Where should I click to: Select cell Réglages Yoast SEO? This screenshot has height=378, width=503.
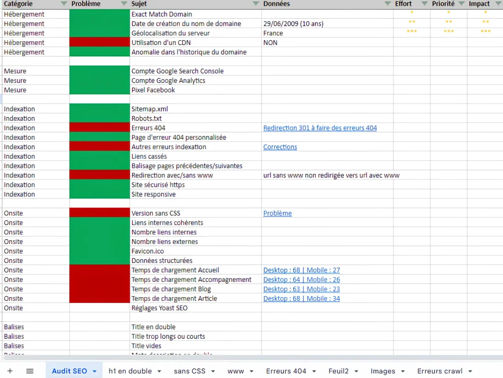(x=196, y=308)
